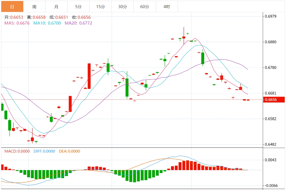Switch to the 4时 four-hour tab

pyautogui.click(x=167, y=7)
